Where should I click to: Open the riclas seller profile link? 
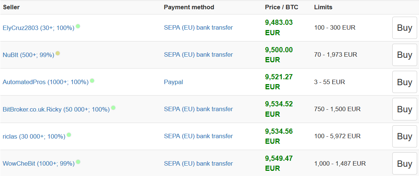[x=34, y=136]
